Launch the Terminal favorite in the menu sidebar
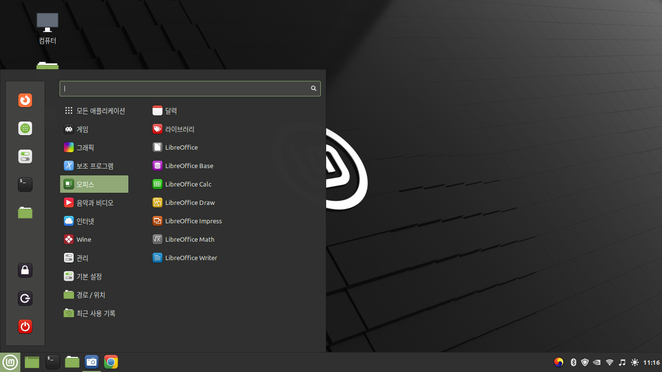Viewport: 662px width, 372px height. pos(25,185)
